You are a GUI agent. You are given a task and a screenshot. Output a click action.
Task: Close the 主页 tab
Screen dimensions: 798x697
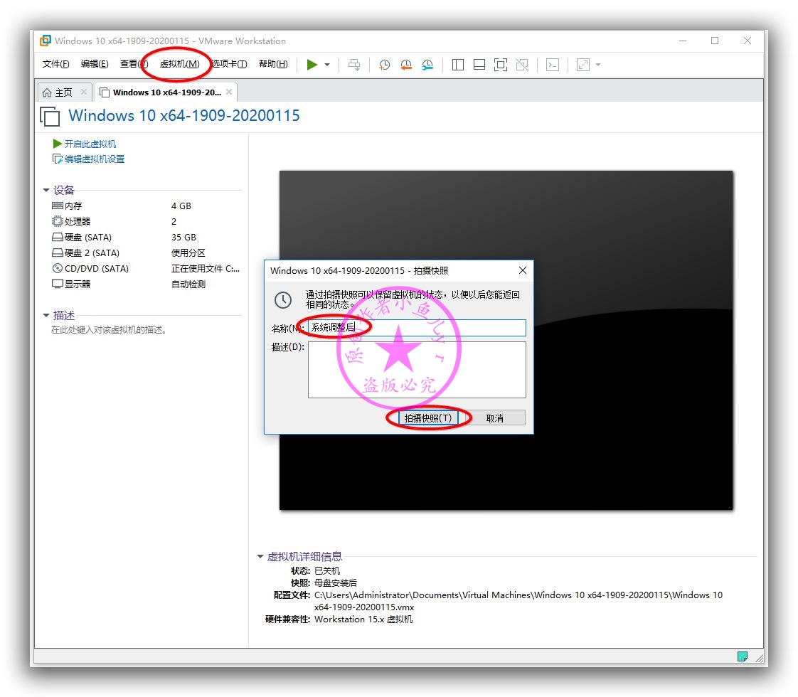click(84, 92)
